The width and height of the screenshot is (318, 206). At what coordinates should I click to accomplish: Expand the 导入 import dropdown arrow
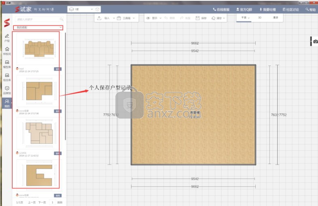[x=114, y=18]
